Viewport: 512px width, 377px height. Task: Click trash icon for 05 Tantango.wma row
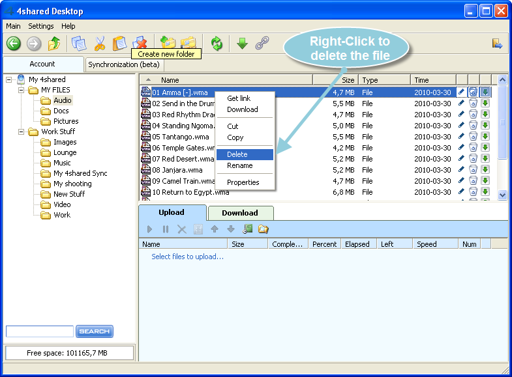pos(473,137)
